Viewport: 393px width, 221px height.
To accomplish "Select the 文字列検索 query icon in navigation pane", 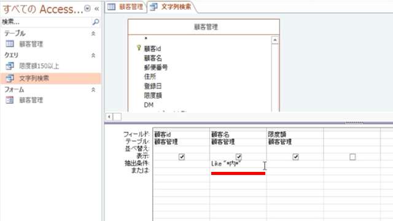I will tap(10, 79).
